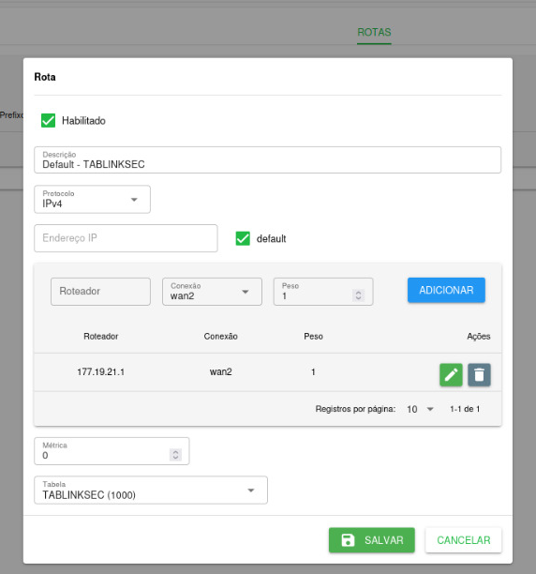Open the Conexão wan2 dropdown
This screenshot has height=574, width=536.
coord(212,292)
